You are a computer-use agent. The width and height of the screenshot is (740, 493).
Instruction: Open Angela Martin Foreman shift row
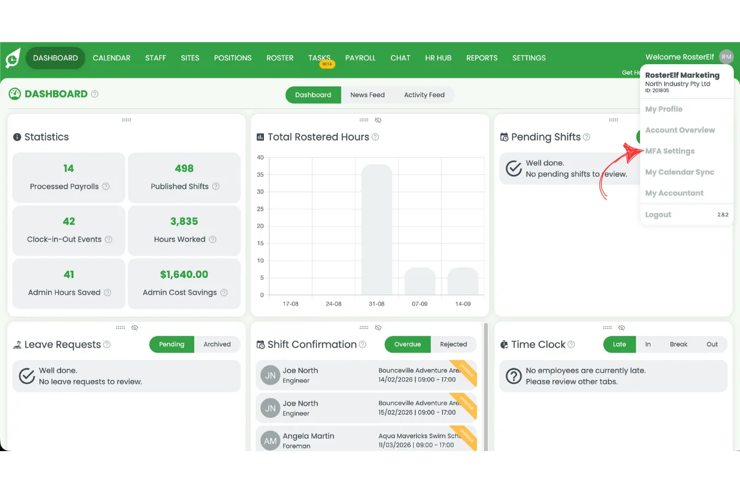pyautogui.click(x=366, y=439)
